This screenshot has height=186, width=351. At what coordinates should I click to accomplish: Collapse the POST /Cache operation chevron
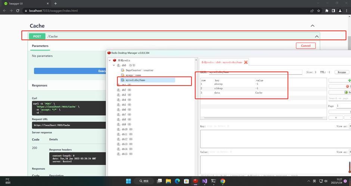tap(317, 36)
